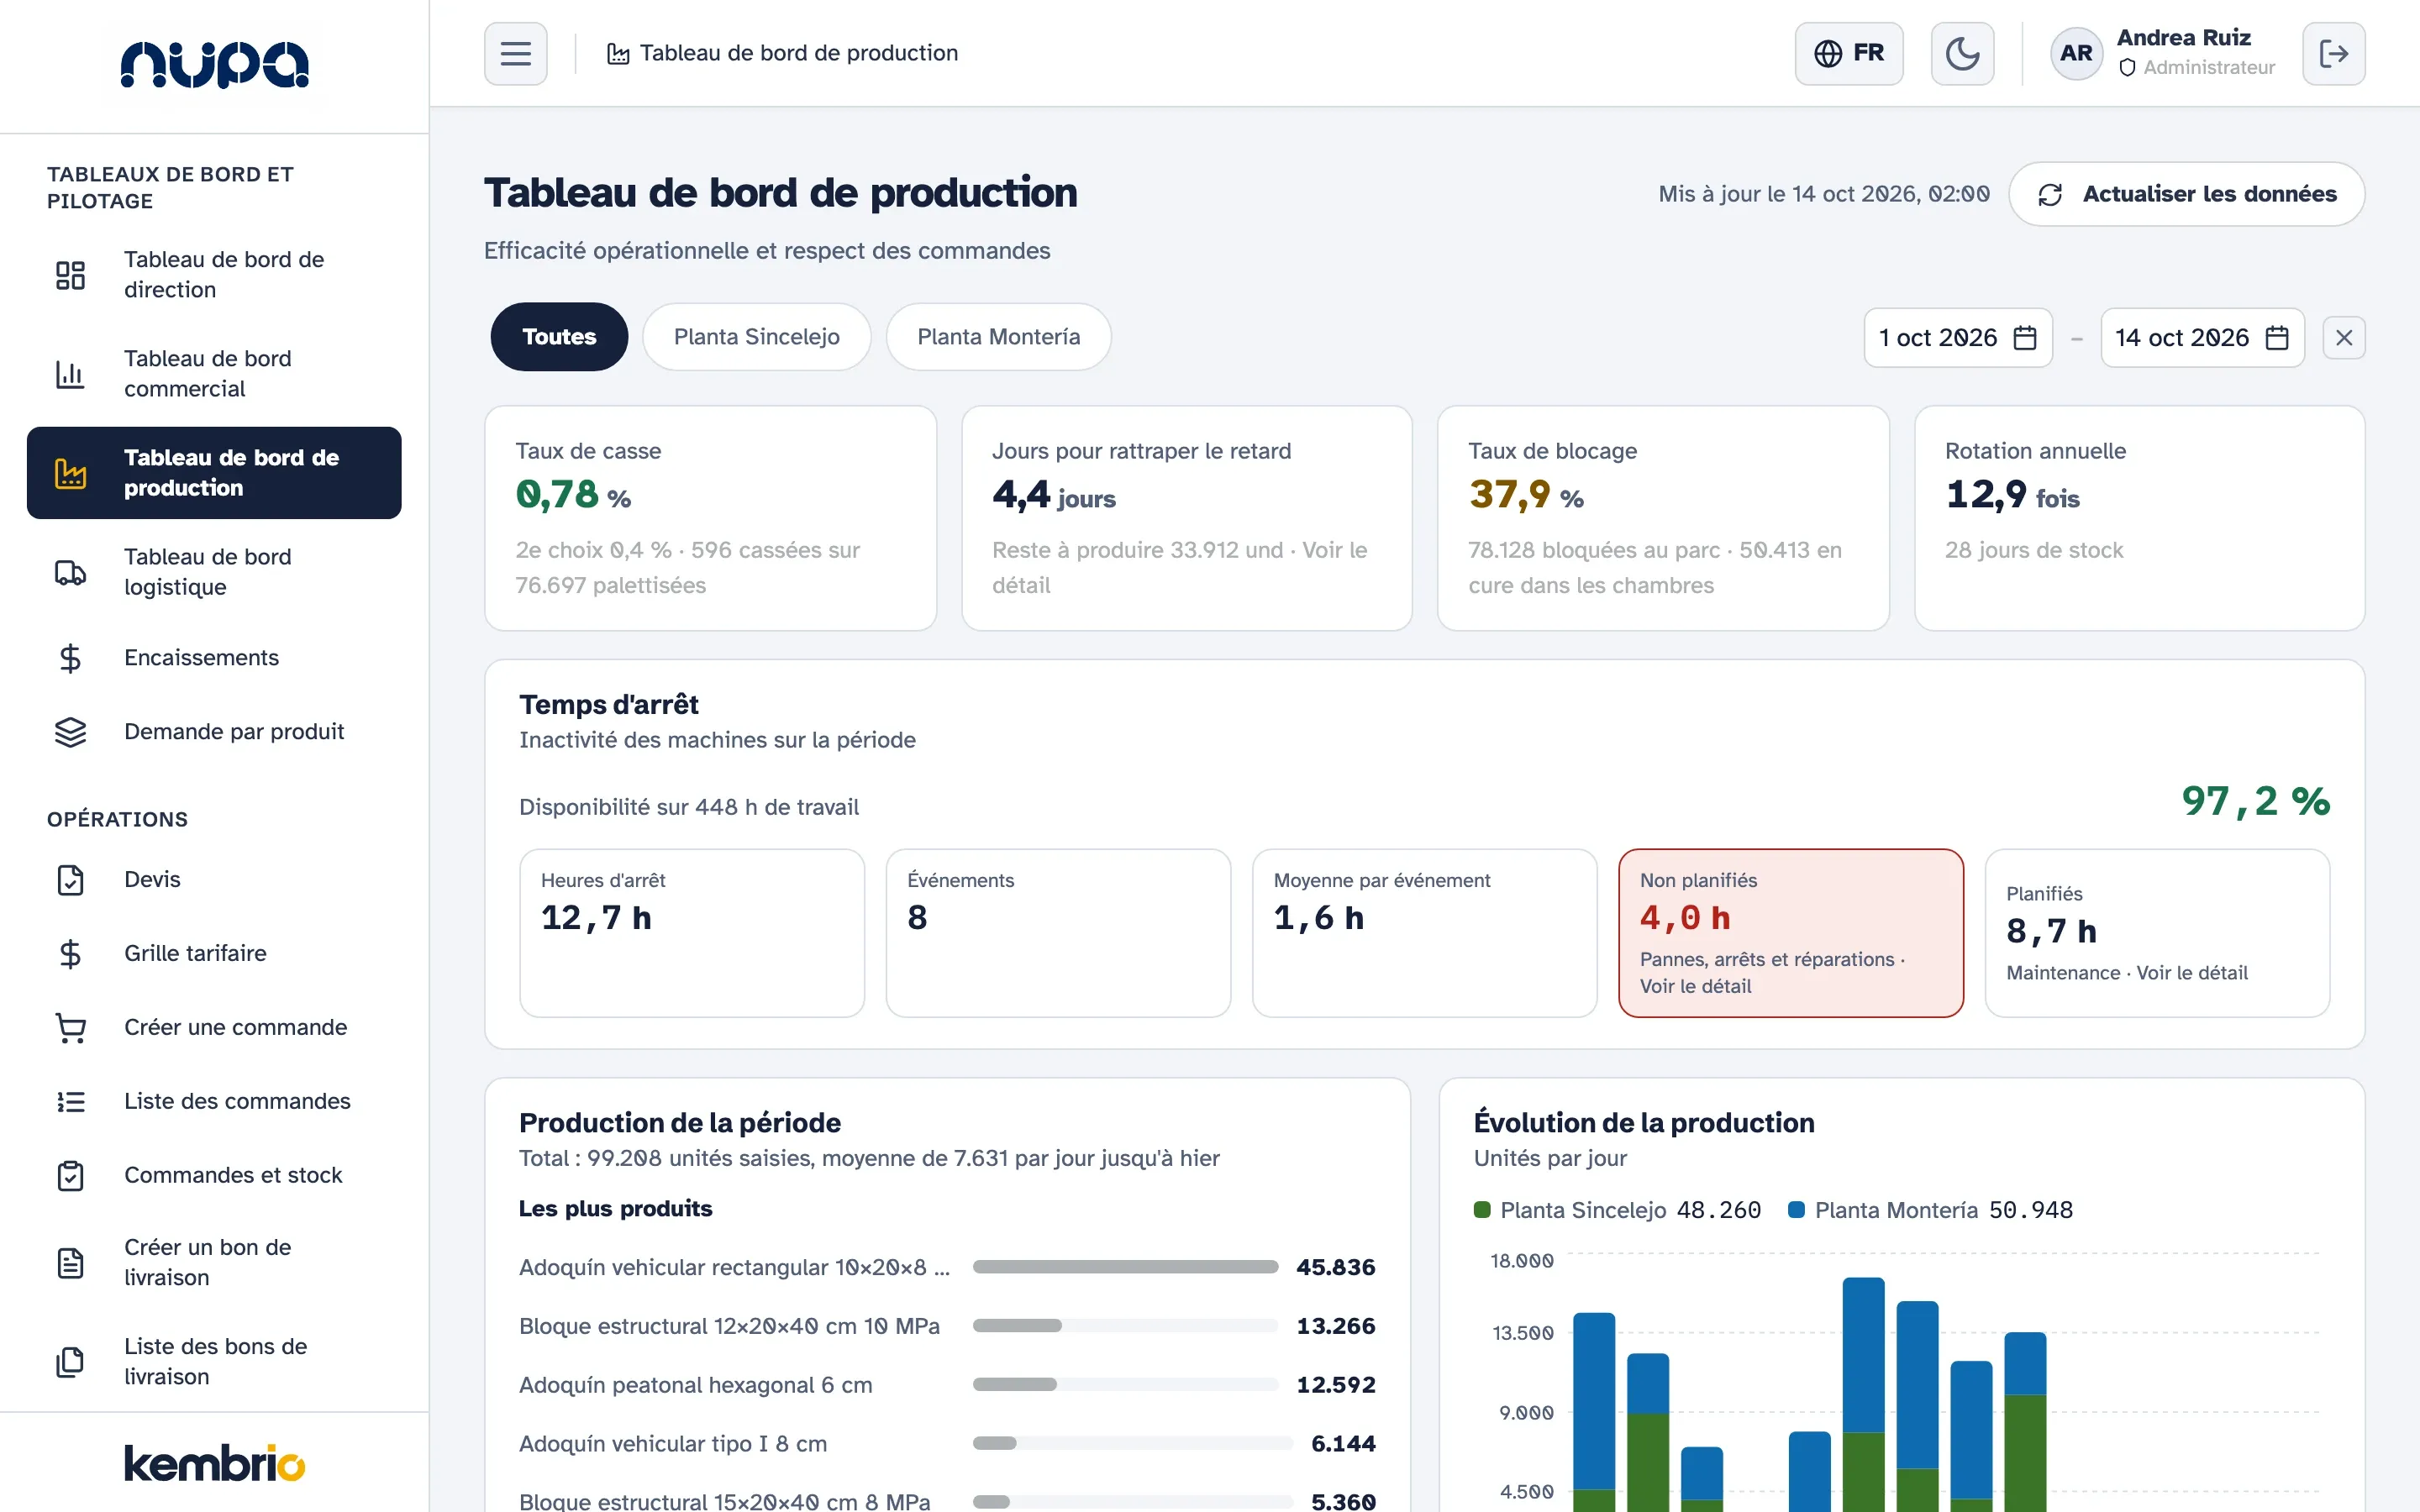Screen dimensions: 2420x1512
Task: Select the Toutes plant filter
Action: pyautogui.click(x=559, y=337)
